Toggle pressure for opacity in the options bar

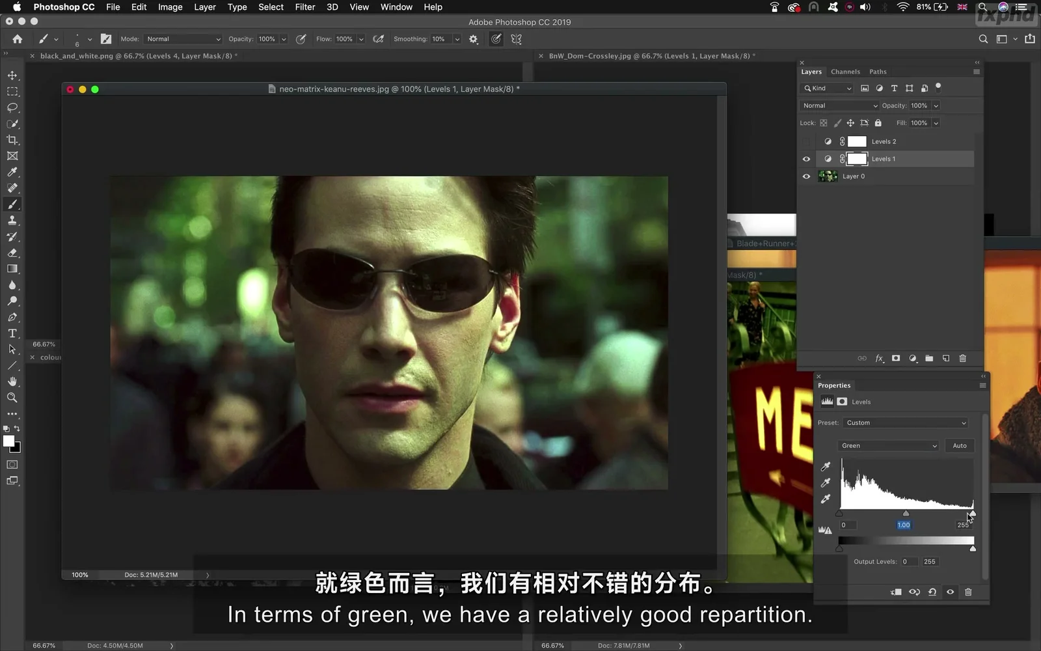point(301,39)
